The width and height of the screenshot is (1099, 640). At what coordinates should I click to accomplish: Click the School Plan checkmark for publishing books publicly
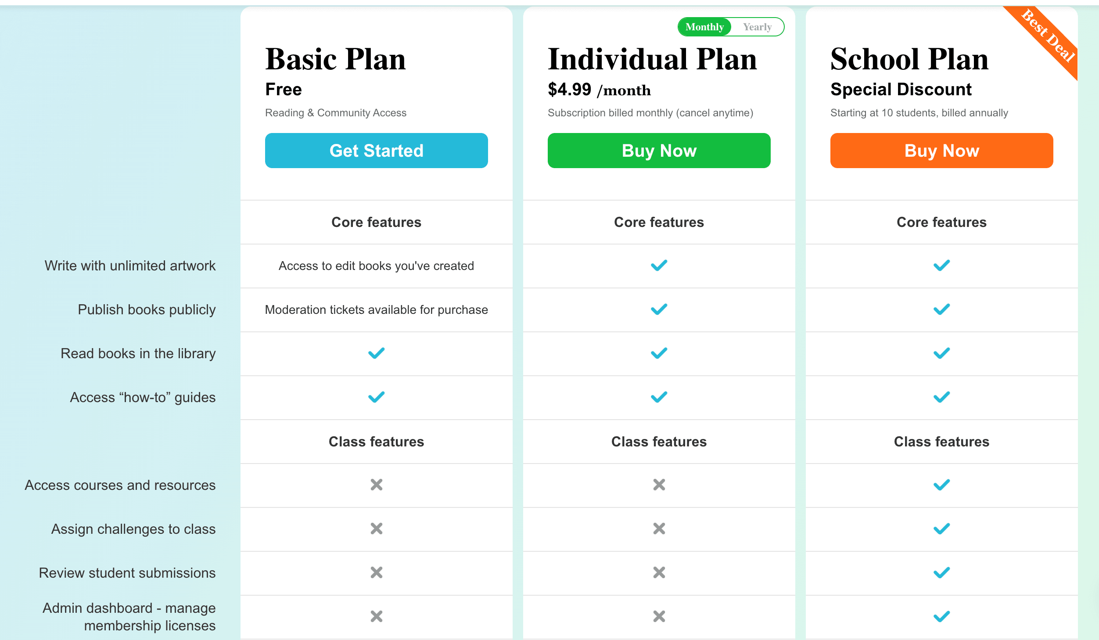(941, 309)
